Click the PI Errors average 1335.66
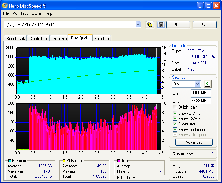 pyautogui.click(x=45, y=166)
